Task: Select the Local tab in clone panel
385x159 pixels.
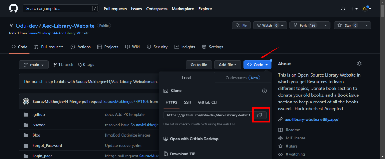Action: [187, 78]
